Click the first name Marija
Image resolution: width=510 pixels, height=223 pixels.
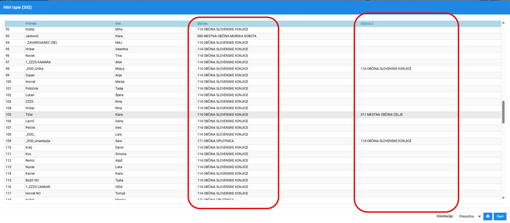120,82
